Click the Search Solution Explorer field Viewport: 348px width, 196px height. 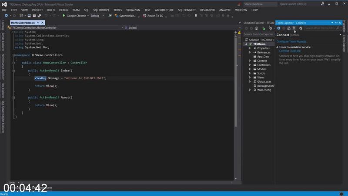click(259, 34)
